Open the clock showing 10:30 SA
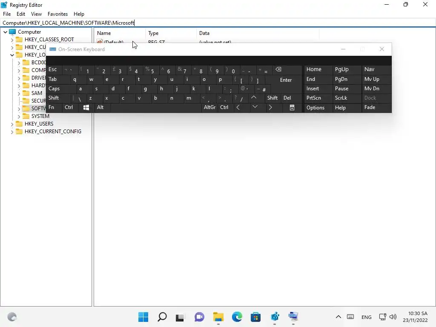Viewport: 436px width, 327px height. pyautogui.click(x=415, y=317)
